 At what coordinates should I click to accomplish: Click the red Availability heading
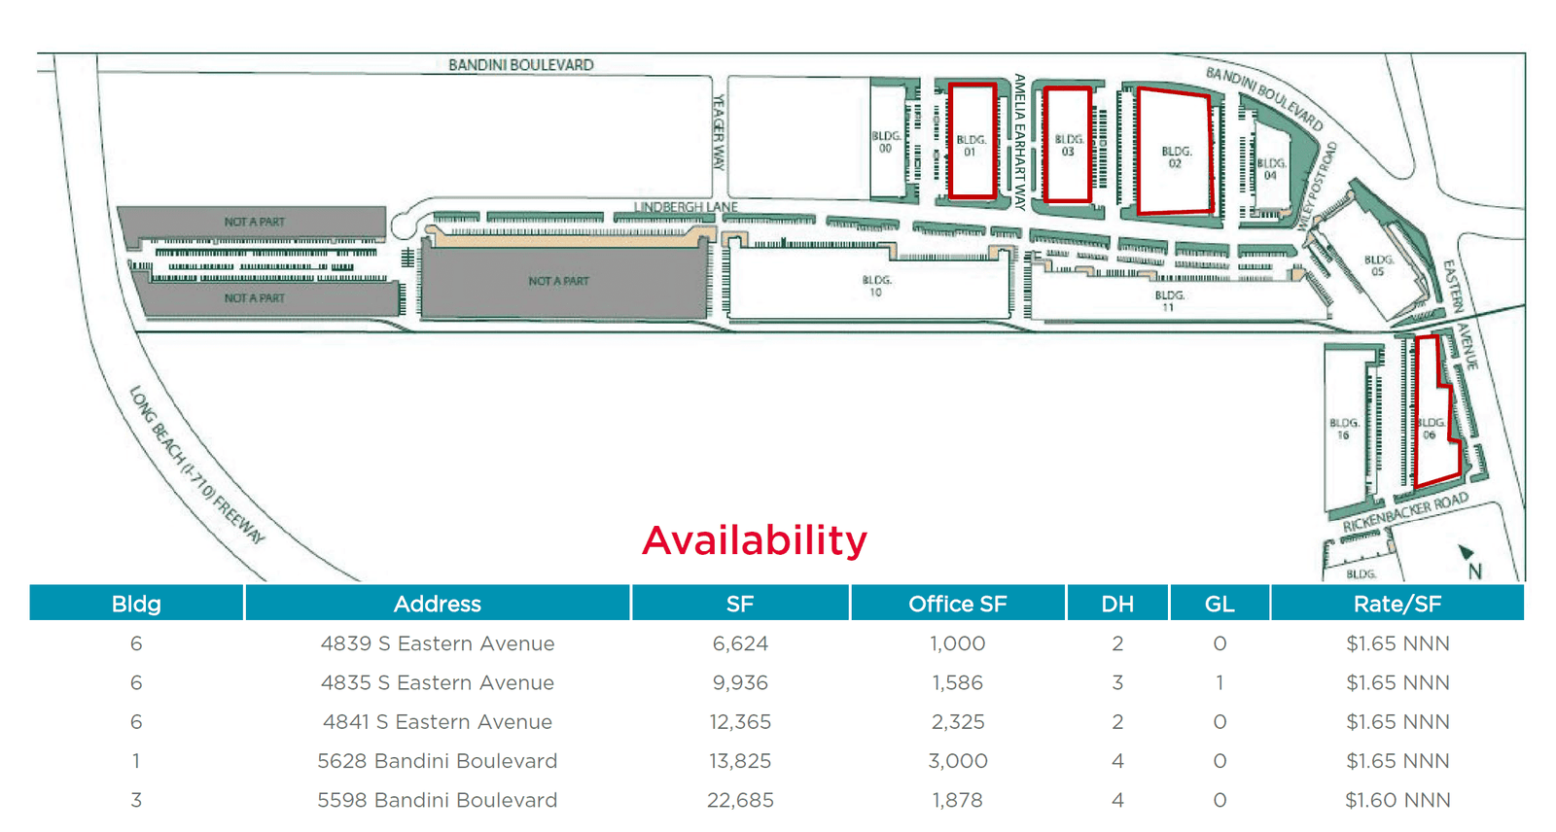[755, 540]
